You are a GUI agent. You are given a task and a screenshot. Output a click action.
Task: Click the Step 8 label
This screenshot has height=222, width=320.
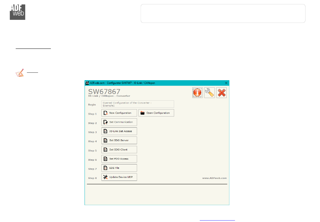point(92,178)
